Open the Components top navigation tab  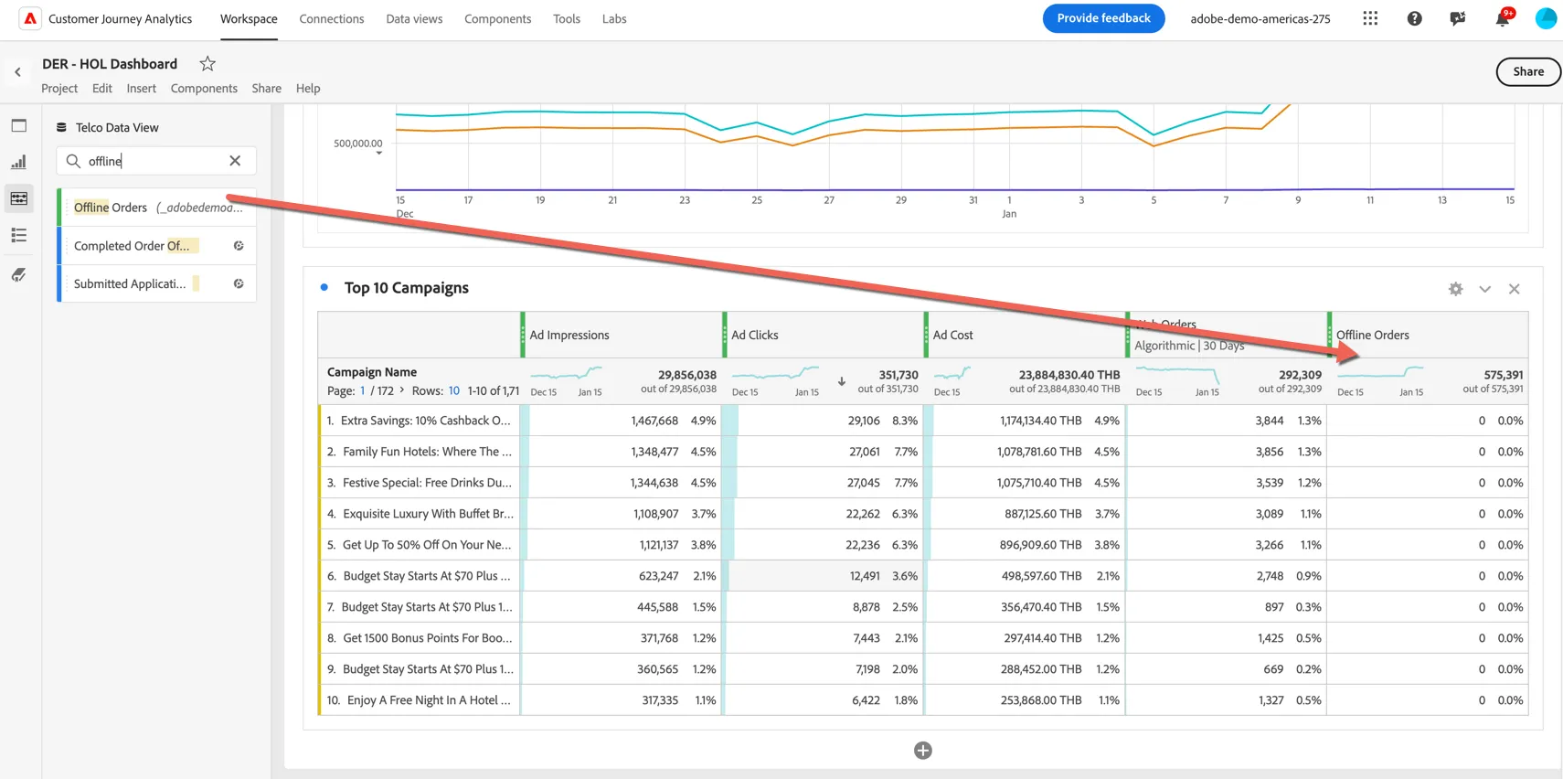click(x=497, y=18)
